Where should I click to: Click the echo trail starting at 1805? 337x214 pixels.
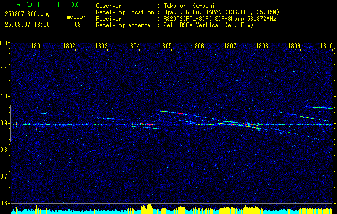pos(172,112)
